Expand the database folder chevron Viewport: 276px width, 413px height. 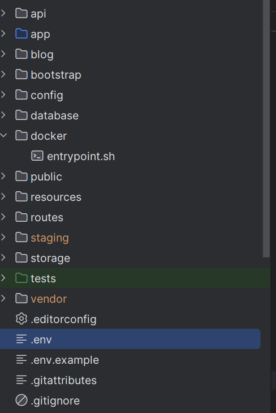(x=3, y=115)
